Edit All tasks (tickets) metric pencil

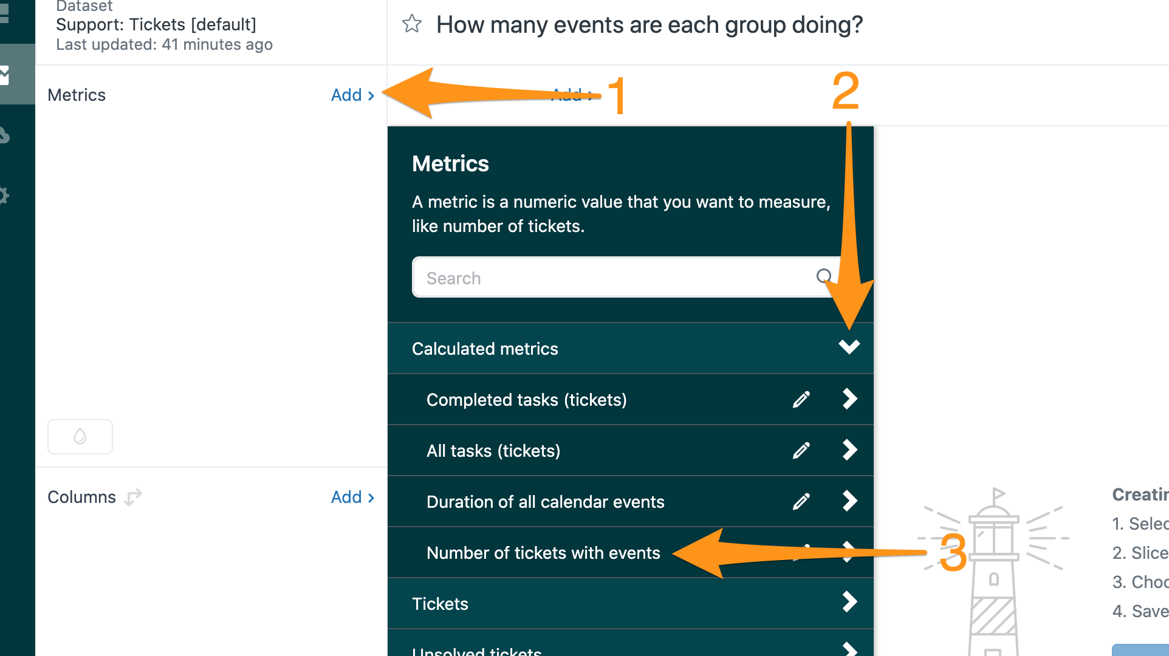(801, 450)
